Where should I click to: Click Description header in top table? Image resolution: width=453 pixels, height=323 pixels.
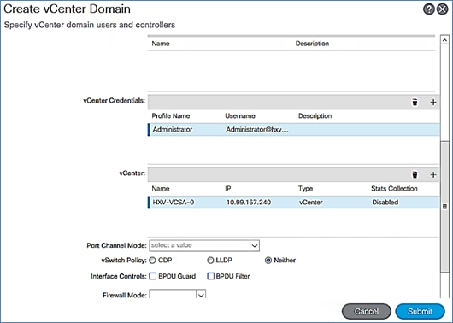pos(312,44)
